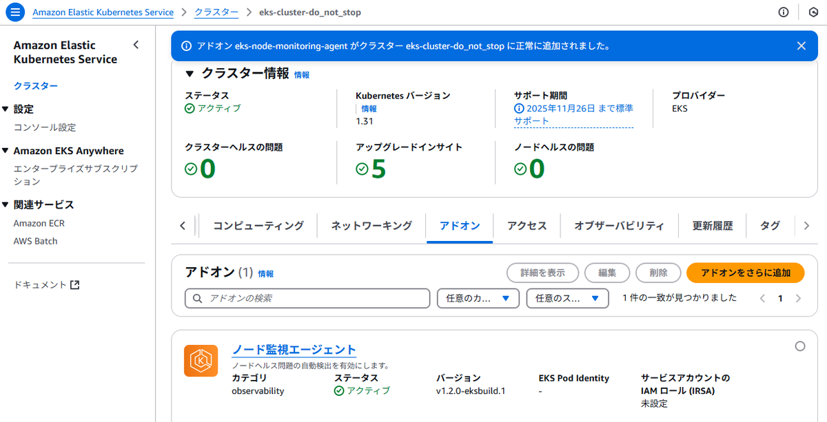
Task: Focus the アドオンの検索 search field
Action: 307,298
